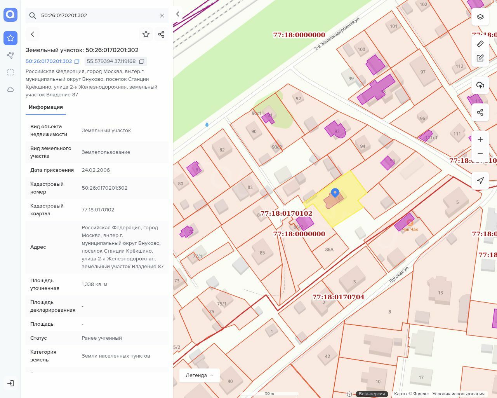The width and height of the screenshot is (497, 398).
Task: Go back using the left arrow button
Action: [x=33, y=34]
